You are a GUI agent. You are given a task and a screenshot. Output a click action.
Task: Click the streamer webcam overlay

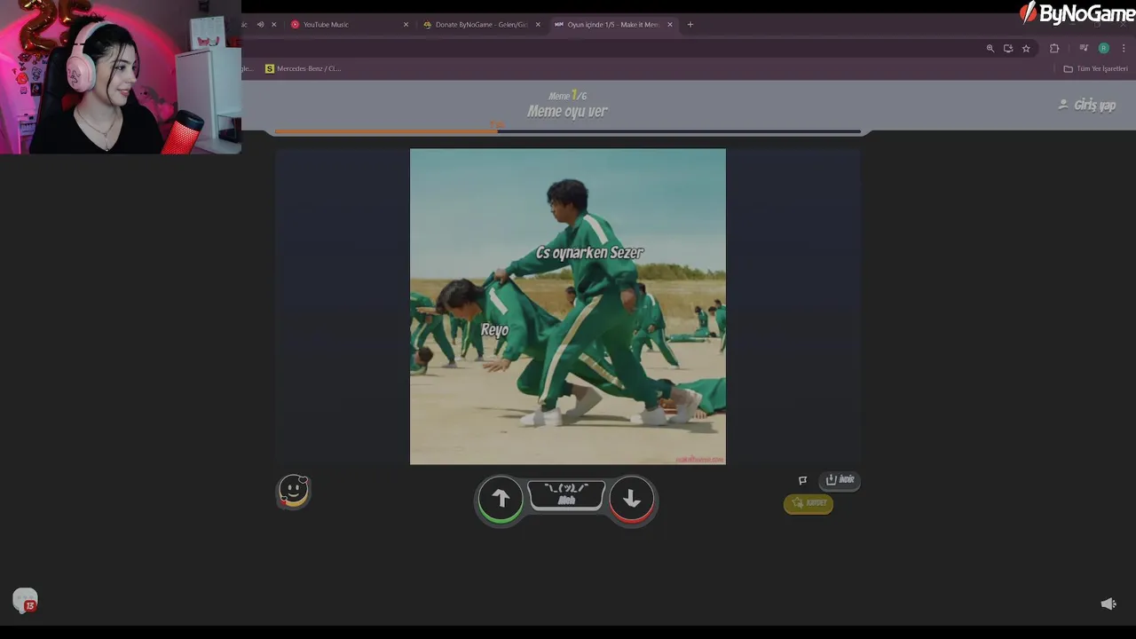click(x=121, y=77)
